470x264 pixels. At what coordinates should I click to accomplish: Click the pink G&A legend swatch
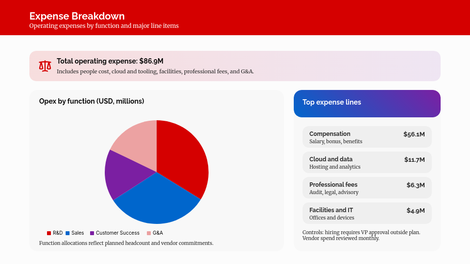point(149,233)
